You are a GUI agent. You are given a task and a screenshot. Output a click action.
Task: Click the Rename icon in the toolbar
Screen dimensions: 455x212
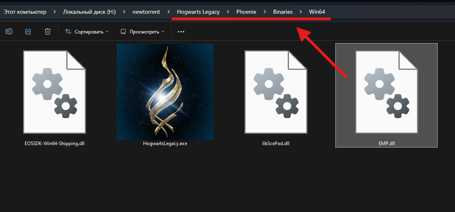[9, 31]
